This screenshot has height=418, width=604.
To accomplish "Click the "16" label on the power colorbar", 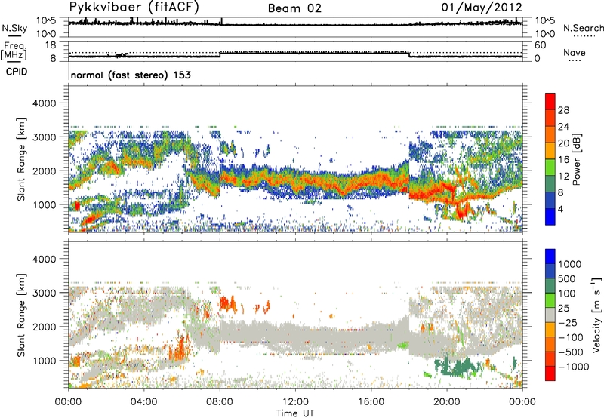I will click(x=563, y=160).
